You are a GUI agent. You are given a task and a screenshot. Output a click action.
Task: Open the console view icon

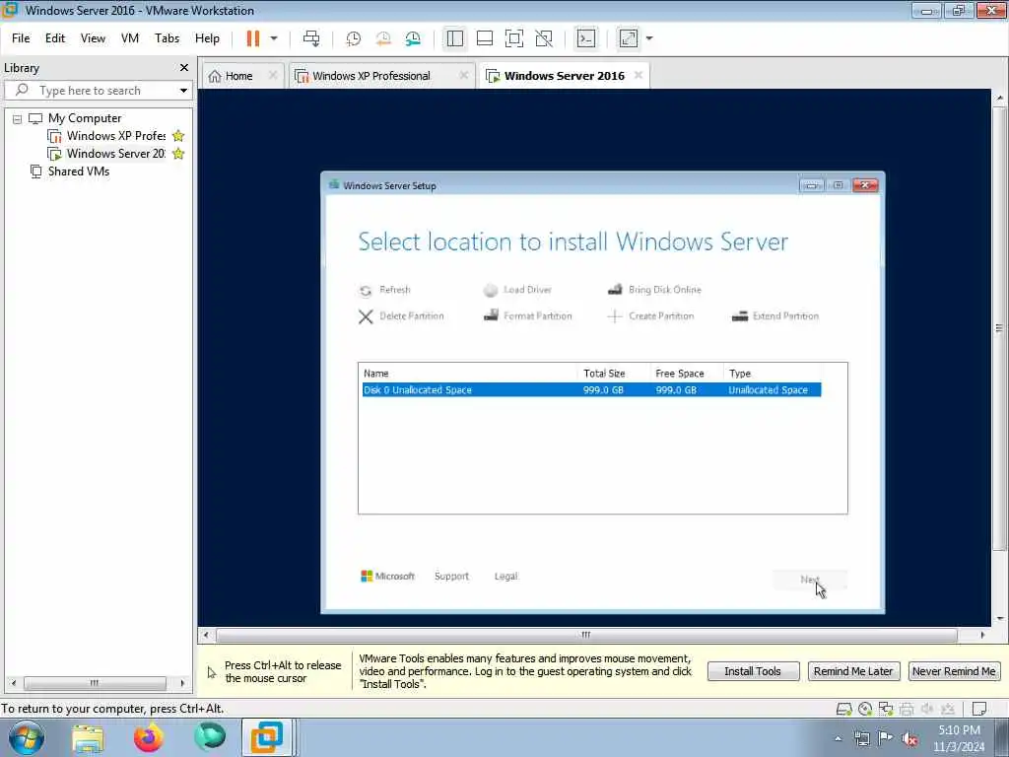(x=586, y=38)
